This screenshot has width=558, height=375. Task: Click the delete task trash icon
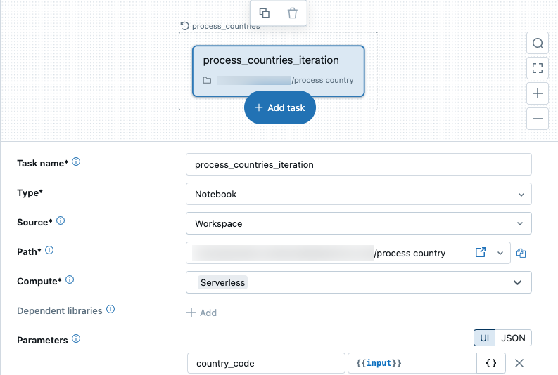(293, 13)
